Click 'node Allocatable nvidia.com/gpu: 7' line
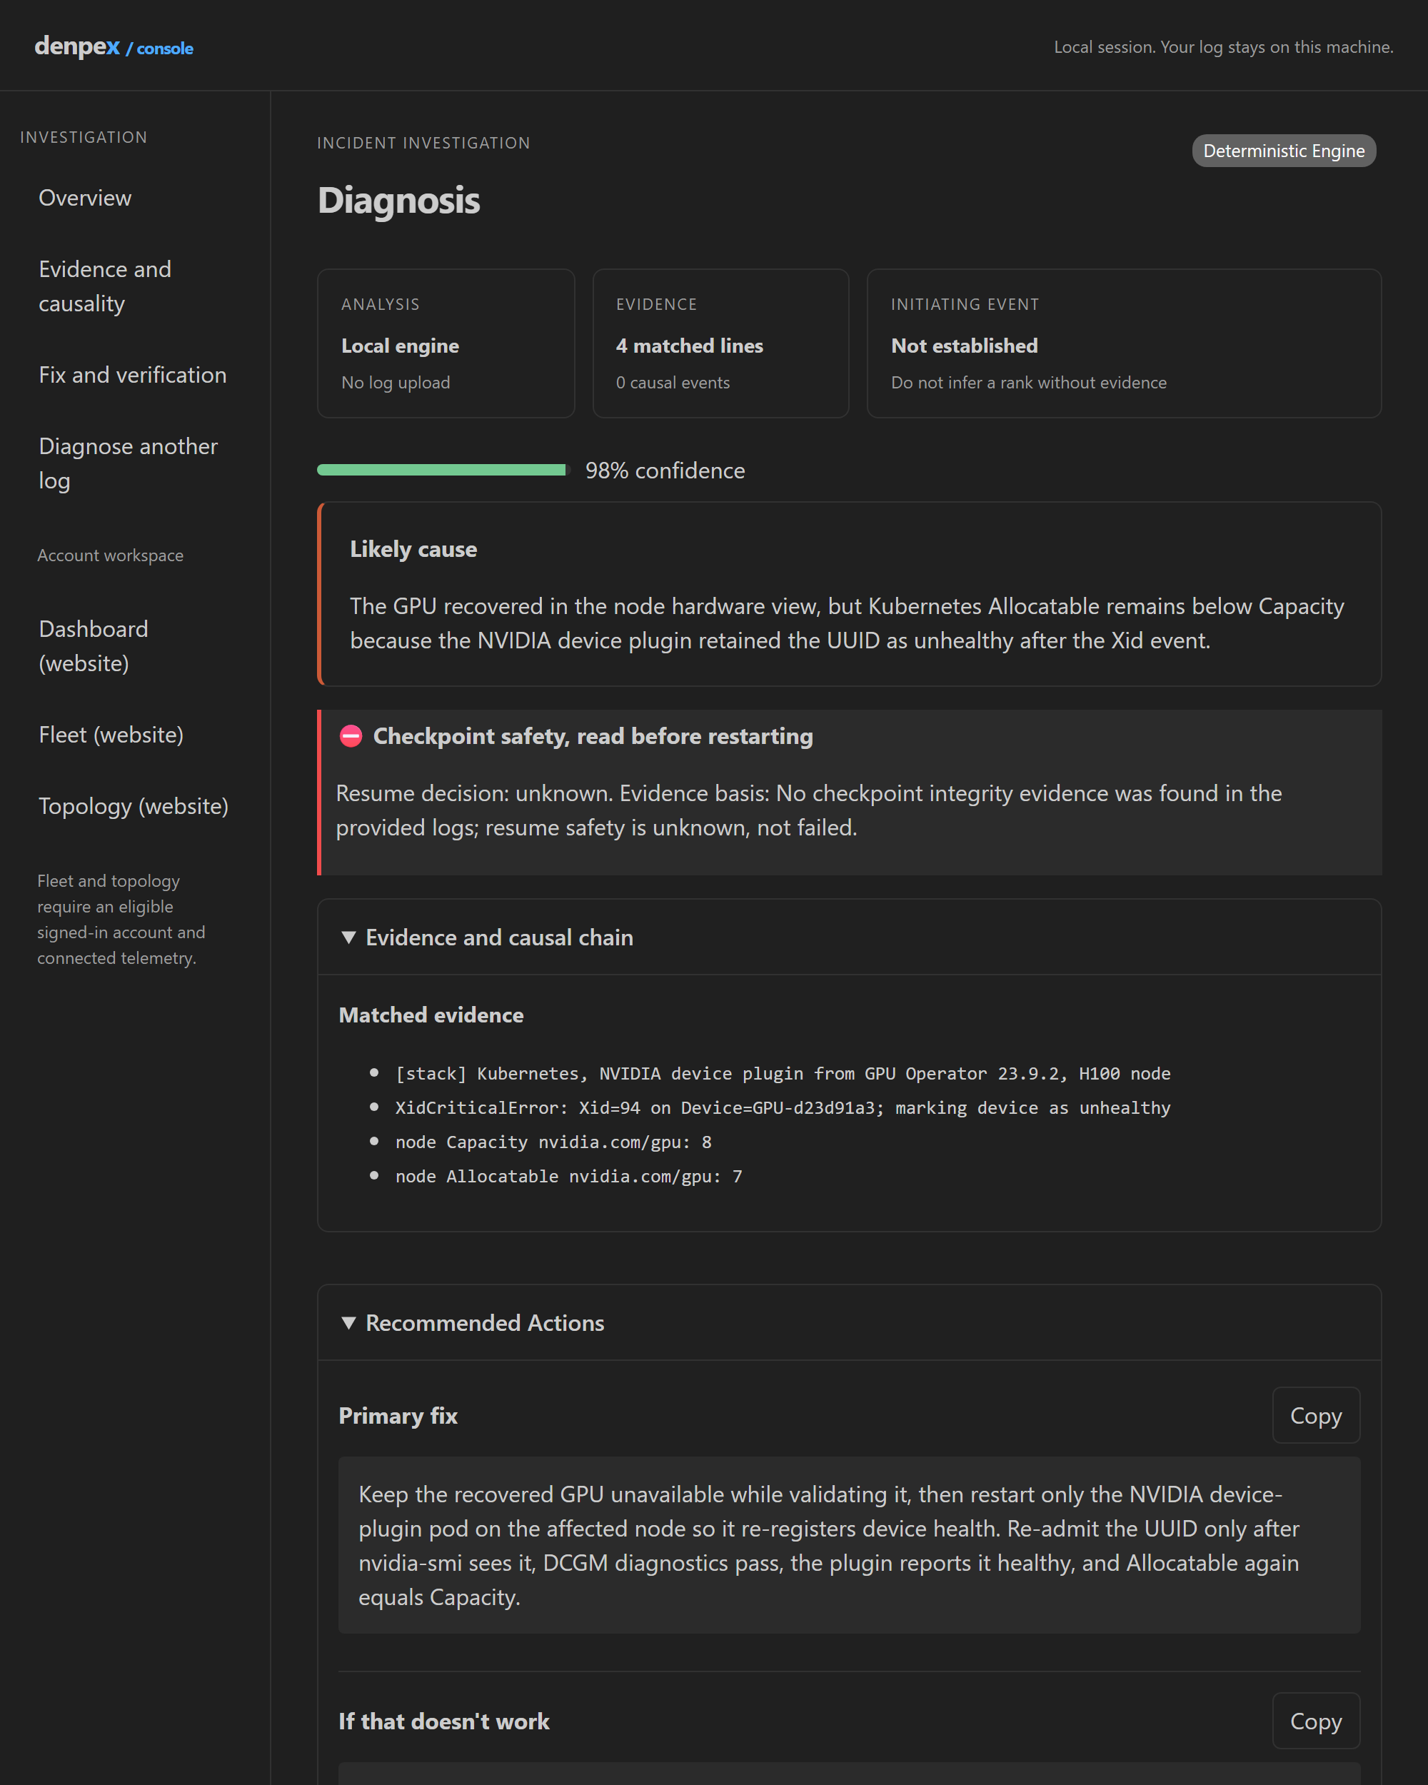The image size is (1428, 1785). [x=569, y=1176]
